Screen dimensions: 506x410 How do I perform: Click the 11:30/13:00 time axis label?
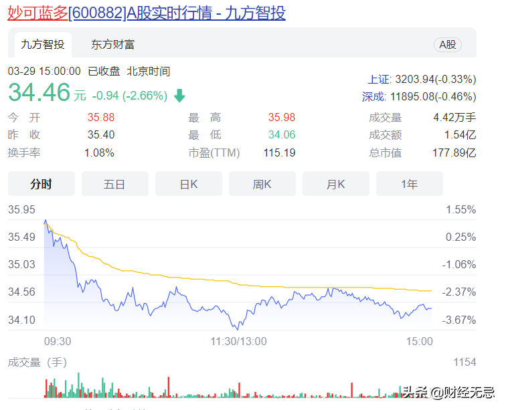239,341
